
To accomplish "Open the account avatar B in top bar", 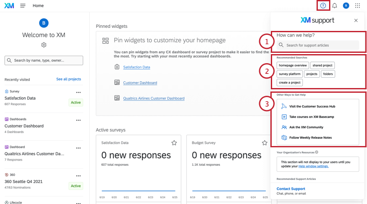I will [x=346, y=6].
